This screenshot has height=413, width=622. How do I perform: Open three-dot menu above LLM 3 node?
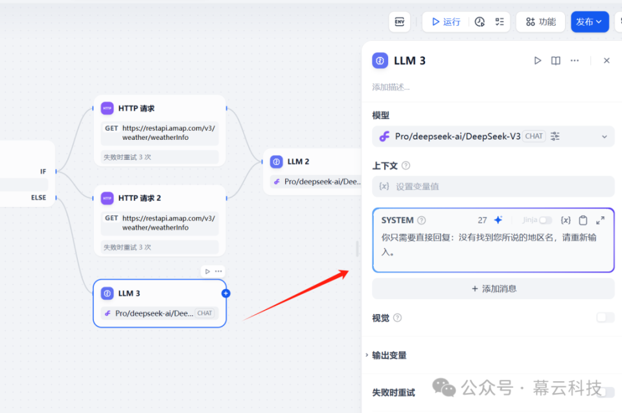(x=218, y=271)
